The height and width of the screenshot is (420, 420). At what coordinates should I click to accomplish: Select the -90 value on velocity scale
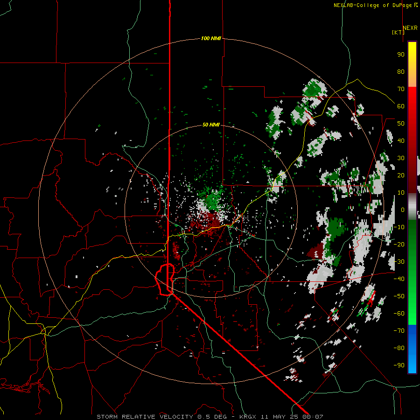(399, 365)
